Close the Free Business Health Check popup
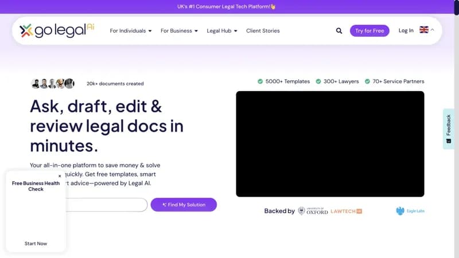Viewport: 459px width, 258px height. click(60, 176)
